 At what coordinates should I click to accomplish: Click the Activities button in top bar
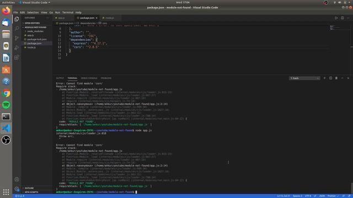pyautogui.click(x=8, y=2)
